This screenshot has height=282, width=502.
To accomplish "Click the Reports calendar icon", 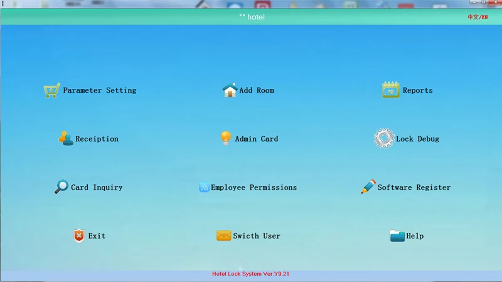I will click(x=390, y=90).
